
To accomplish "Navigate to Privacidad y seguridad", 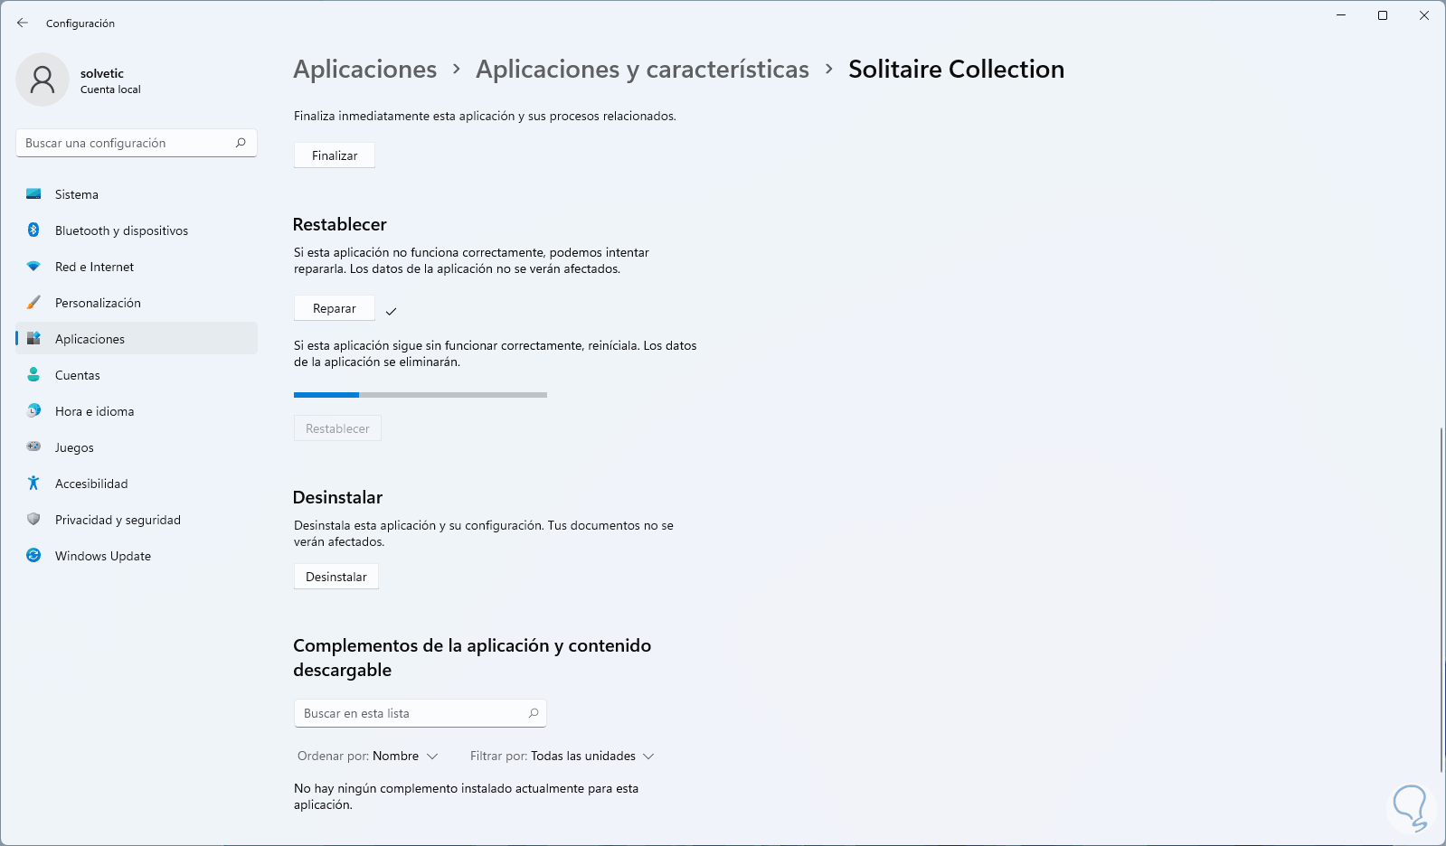I will pos(137,520).
